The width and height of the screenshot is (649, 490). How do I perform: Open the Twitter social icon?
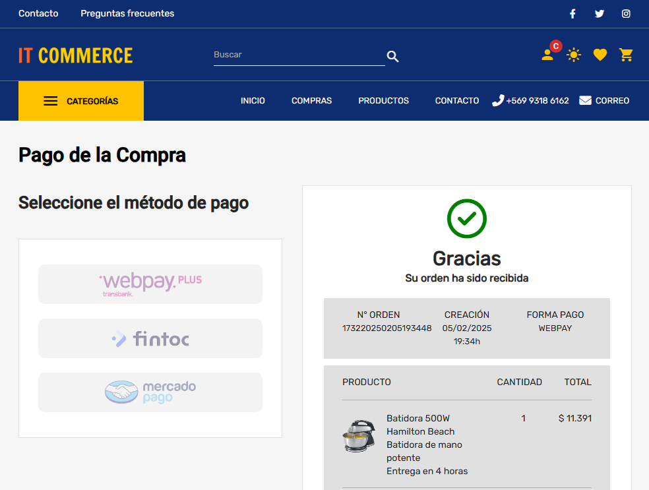[x=600, y=14]
